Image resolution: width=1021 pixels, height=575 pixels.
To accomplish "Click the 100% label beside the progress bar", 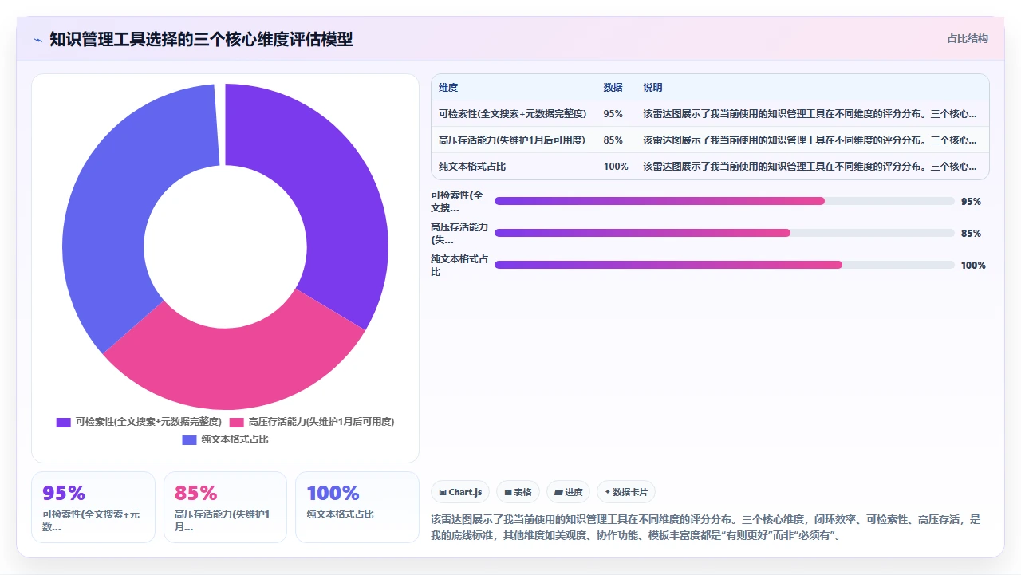I will coord(973,266).
